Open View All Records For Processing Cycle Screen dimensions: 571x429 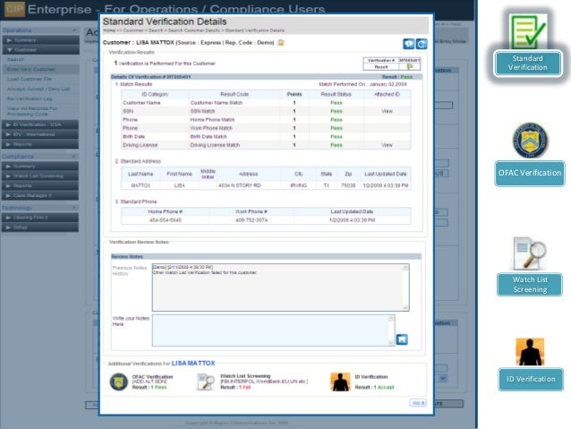[x=32, y=111]
